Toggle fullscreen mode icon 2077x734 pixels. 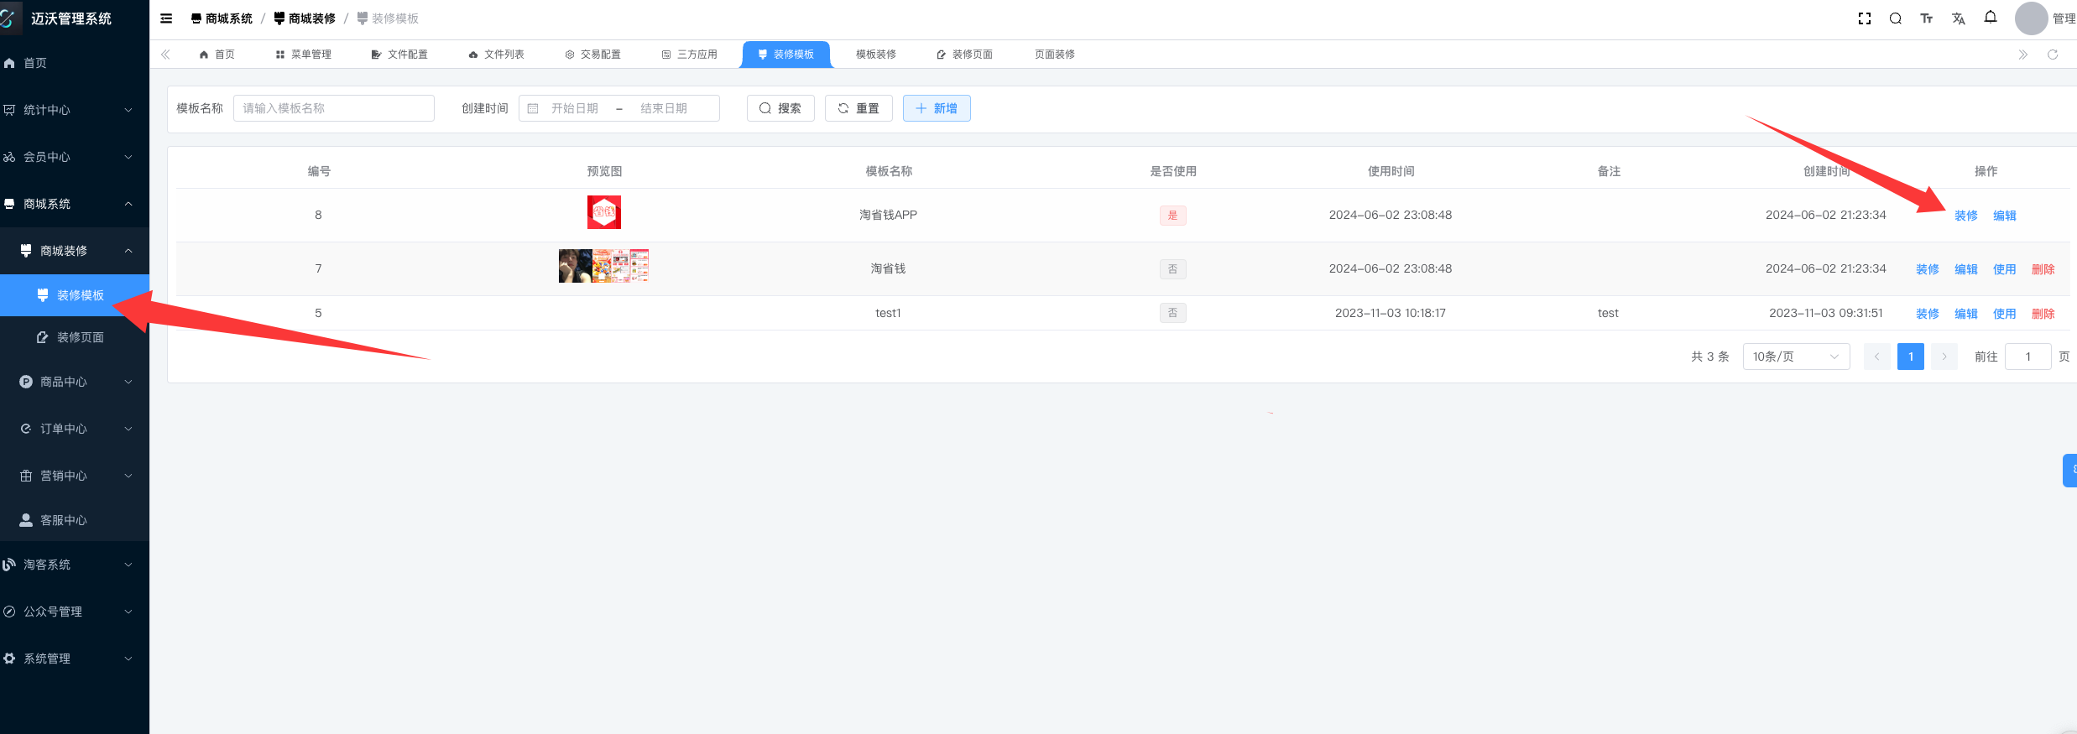1865,18
